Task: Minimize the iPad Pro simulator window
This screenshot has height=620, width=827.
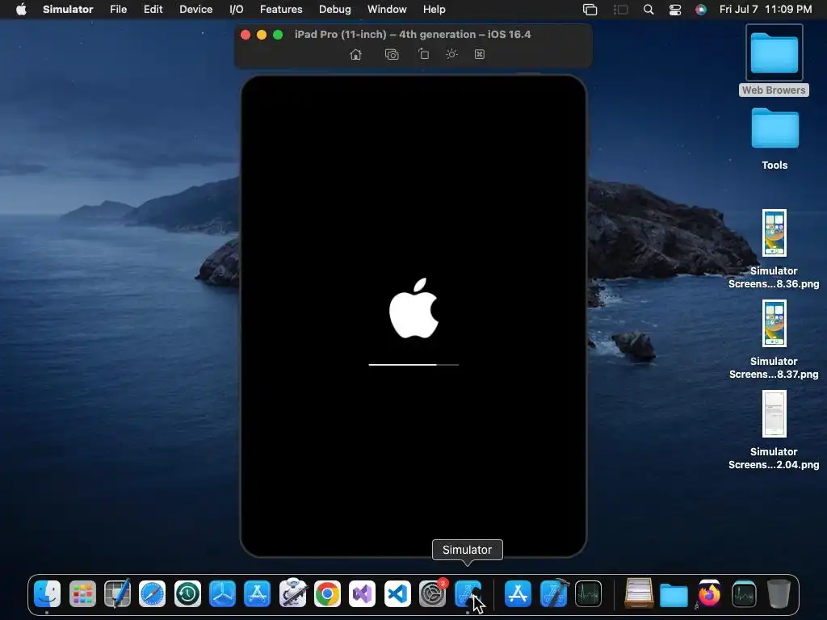Action: (262, 35)
